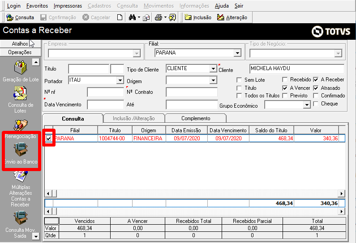Image resolution: width=356 pixels, height=243 pixels.
Task: Open the Impressoras menu
Action: [x=68, y=6]
